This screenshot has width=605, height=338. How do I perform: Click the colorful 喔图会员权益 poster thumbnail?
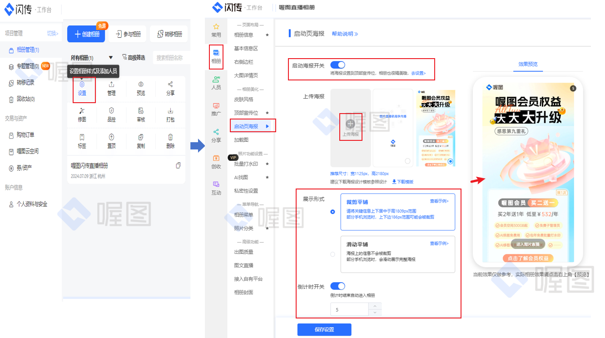[436, 128]
